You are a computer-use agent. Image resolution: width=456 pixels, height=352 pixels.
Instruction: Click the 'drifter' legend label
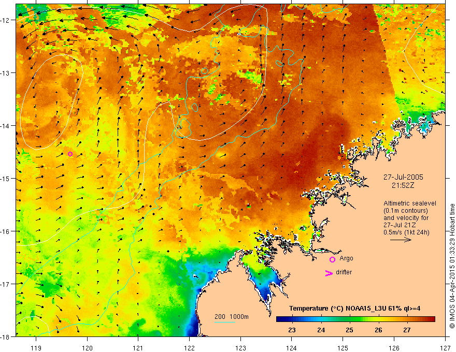point(344,272)
